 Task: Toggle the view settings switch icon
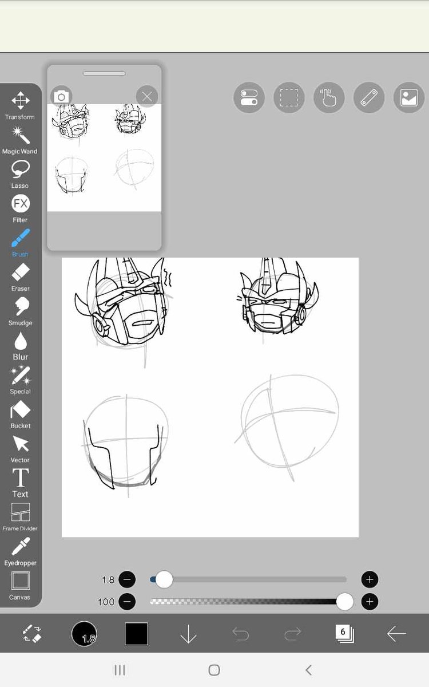pyautogui.click(x=249, y=98)
